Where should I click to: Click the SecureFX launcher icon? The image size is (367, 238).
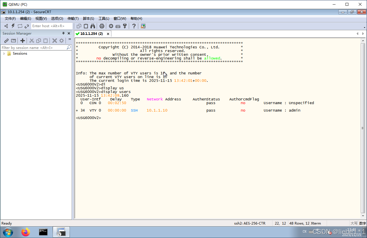tap(143, 26)
